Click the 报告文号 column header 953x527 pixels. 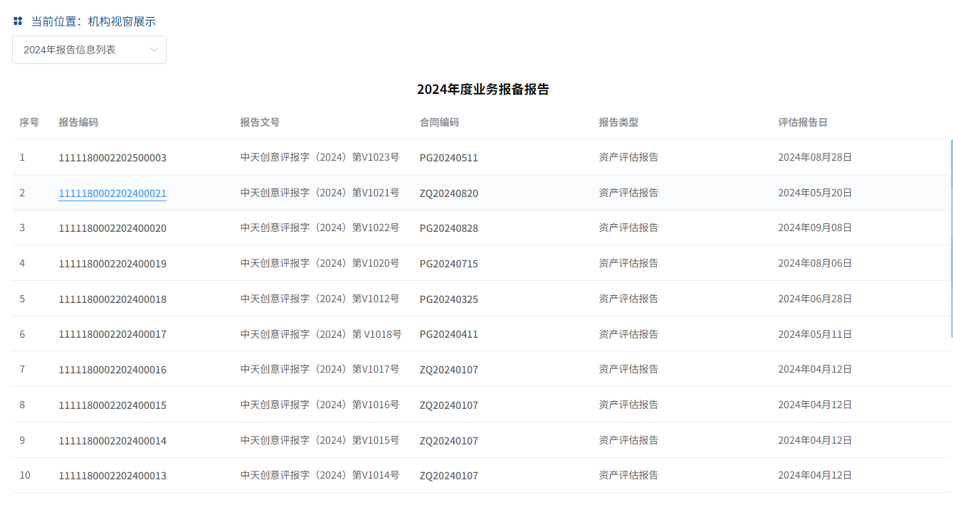click(260, 122)
